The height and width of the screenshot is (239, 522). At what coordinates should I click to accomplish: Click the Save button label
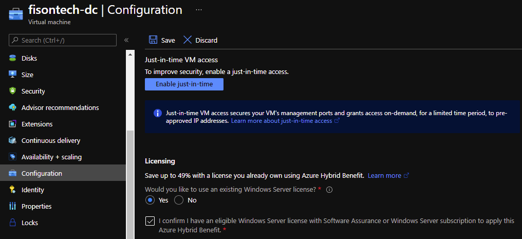[168, 40]
